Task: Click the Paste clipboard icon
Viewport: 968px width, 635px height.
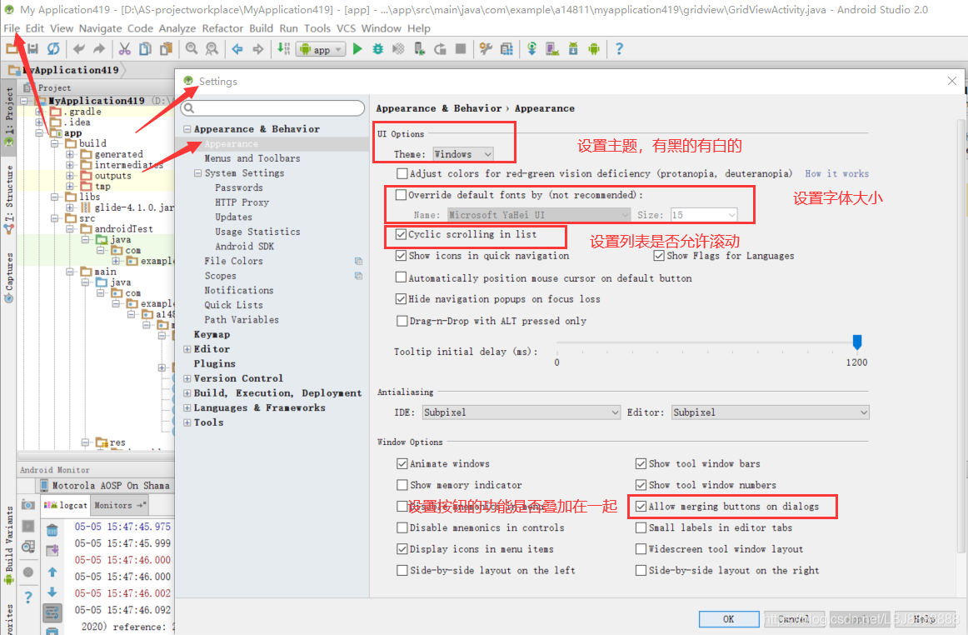Action: (166, 49)
